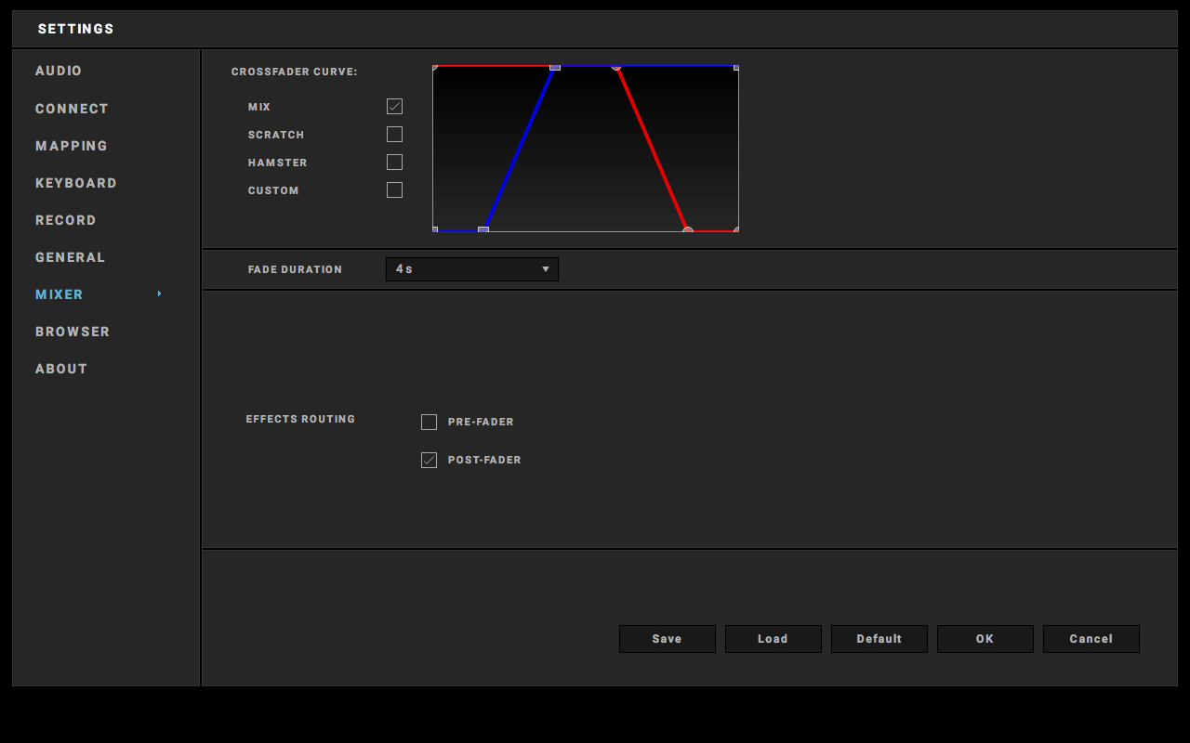Uncheck the MIX crossfader curve

click(394, 106)
